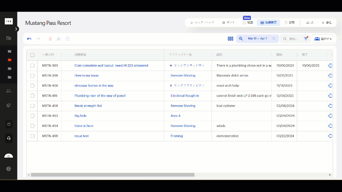Screen dimensions: 342x192
Task: Open the globe language icon
Action: pyautogui.click(x=9, y=169)
